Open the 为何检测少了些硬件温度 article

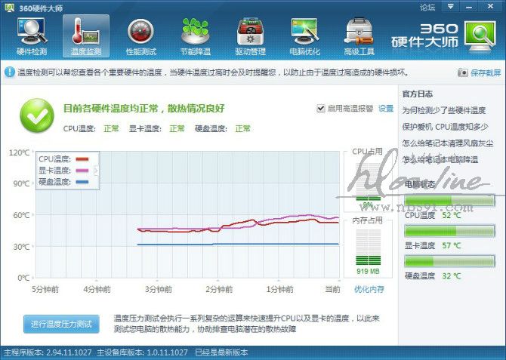(x=444, y=110)
